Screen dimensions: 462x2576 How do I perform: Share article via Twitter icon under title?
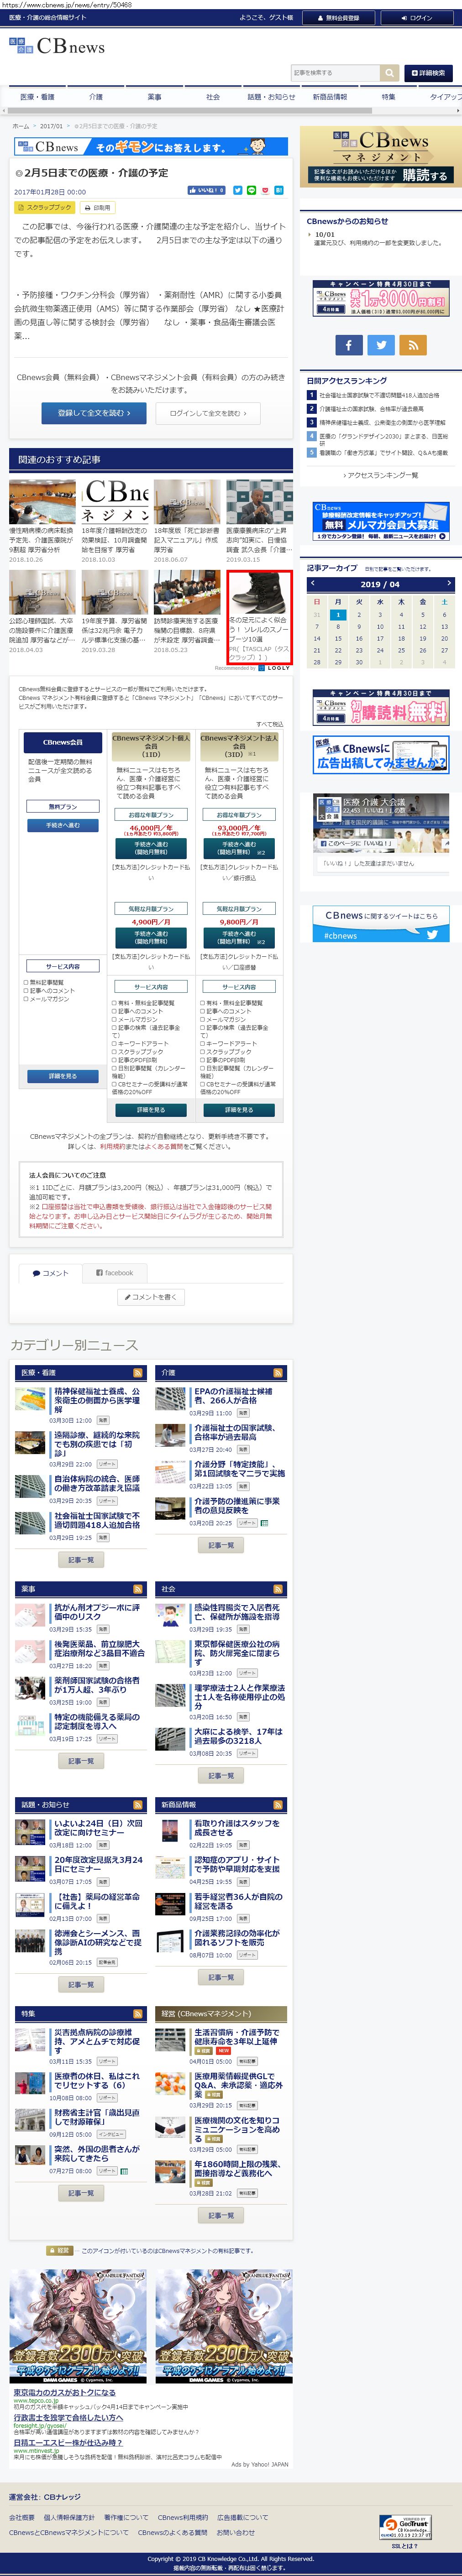coord(238,190)
